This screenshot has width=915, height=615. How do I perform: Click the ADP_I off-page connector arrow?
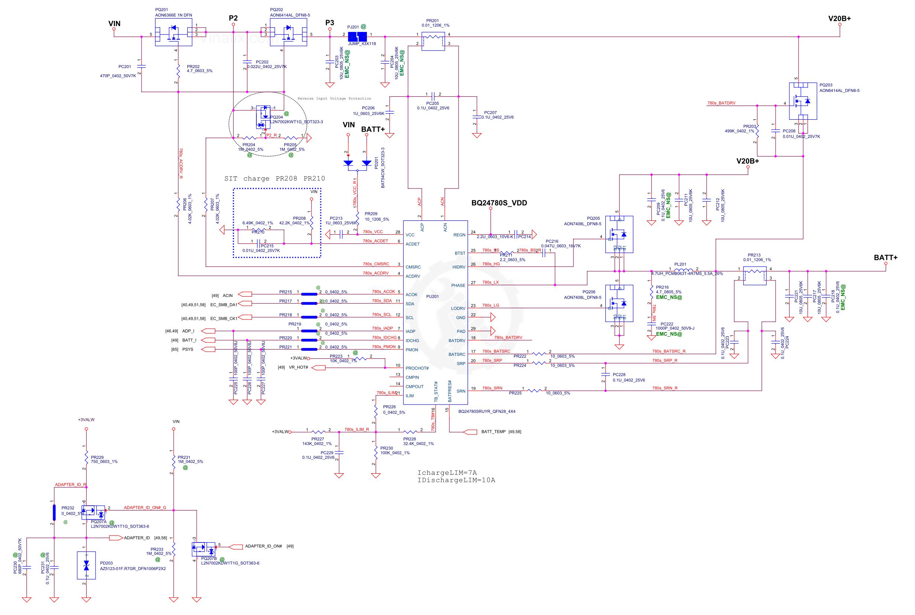(208, 331)
